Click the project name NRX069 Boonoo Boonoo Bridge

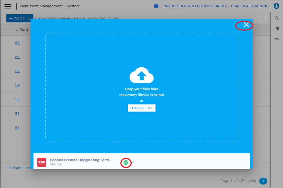216,6
